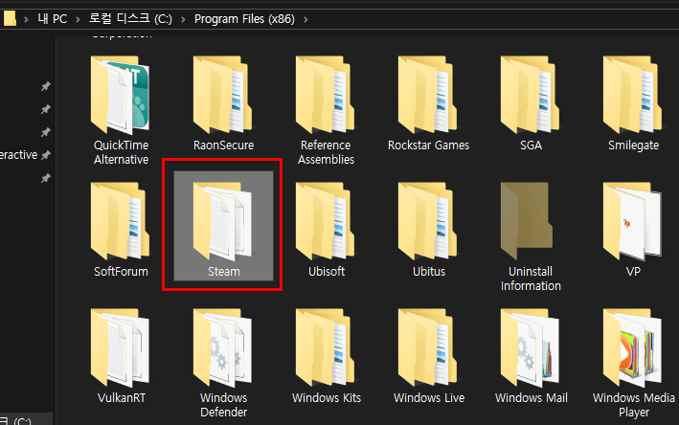Expand chevron before 내 PC breadcrumb
Image resolution: width=679 pixels, height=425 pixels.
pos(27,19)
